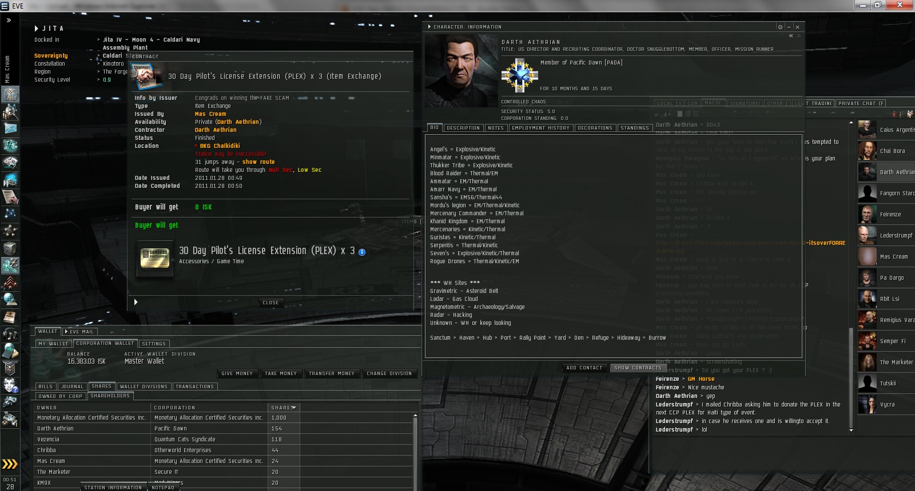The width and height of the screenshot is (915, 491).
Task: Open the Wallet Divisions tab
Action: coord(144,387)
